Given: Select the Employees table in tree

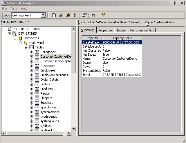Looking at the screenshot, I should tap(48, 70).
